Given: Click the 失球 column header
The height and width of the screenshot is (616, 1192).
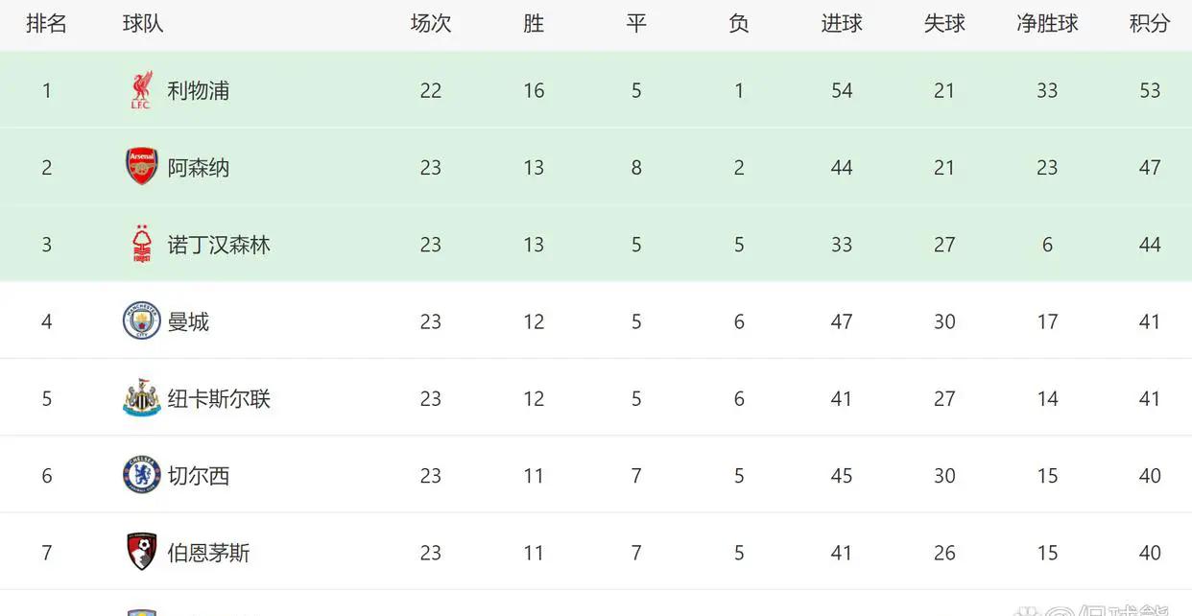Looking at the screenshot, I should [x=944, y=24].
